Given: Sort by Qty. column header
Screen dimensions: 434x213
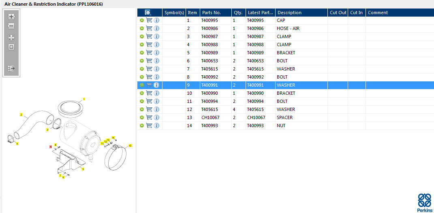Looking at the screenshot, I should (x=239, y=13).
